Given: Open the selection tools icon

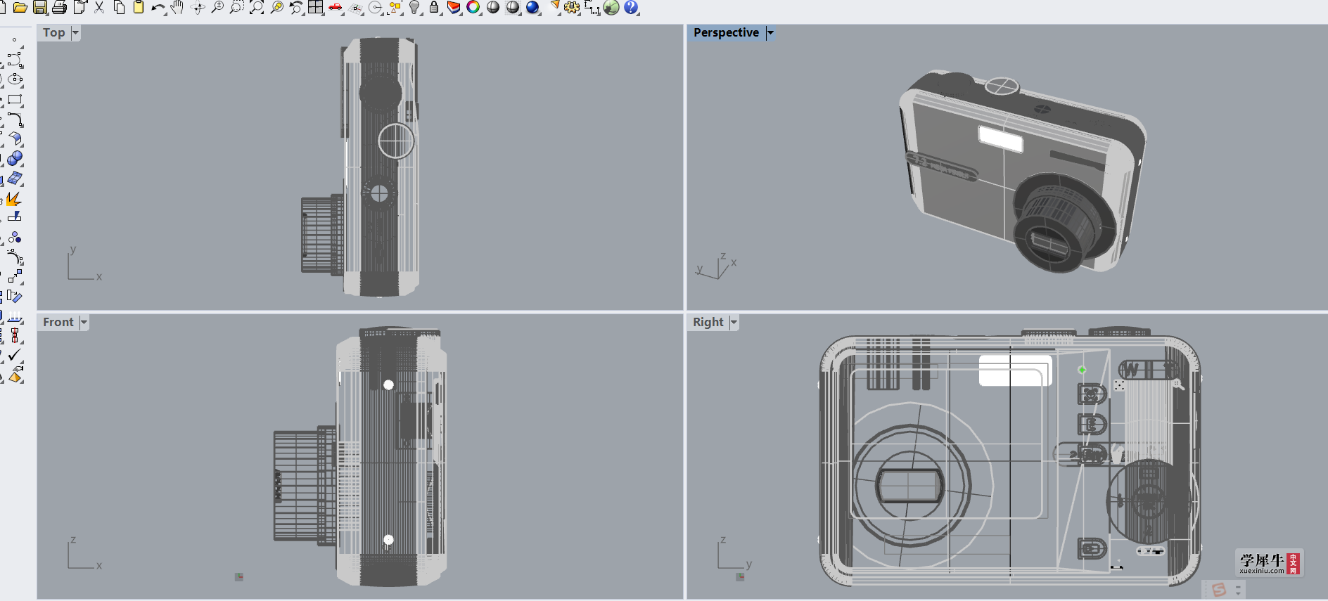Looking at the screenshot, I should (395, 8).
